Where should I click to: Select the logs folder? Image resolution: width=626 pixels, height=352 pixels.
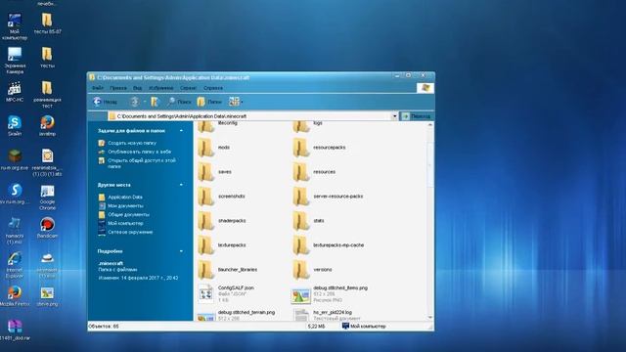coord(308,126)
